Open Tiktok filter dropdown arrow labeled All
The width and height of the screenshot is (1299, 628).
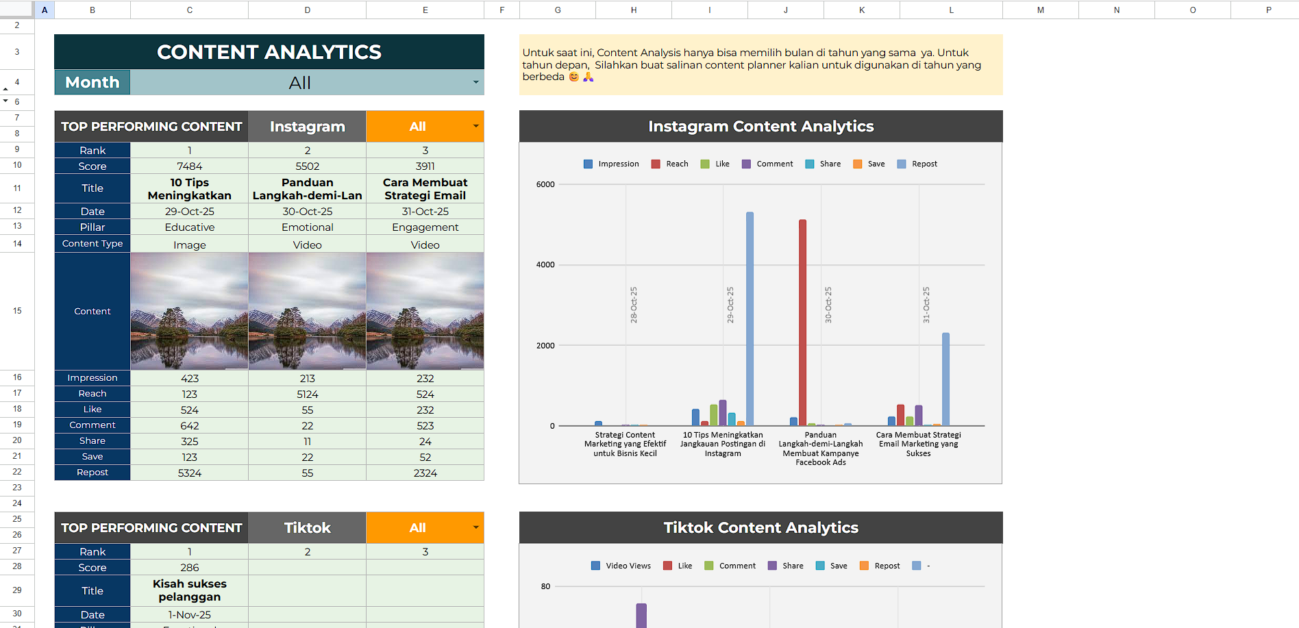(x=475, y=528)
